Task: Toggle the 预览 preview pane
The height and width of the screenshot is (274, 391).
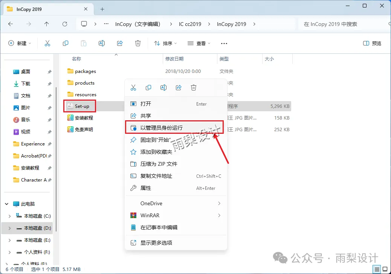Action: click(x=372, y=43)
